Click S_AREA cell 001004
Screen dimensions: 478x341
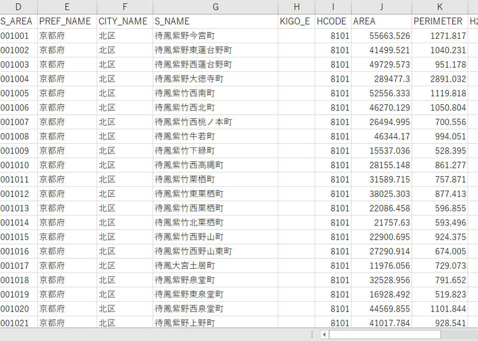click(18, 79)
